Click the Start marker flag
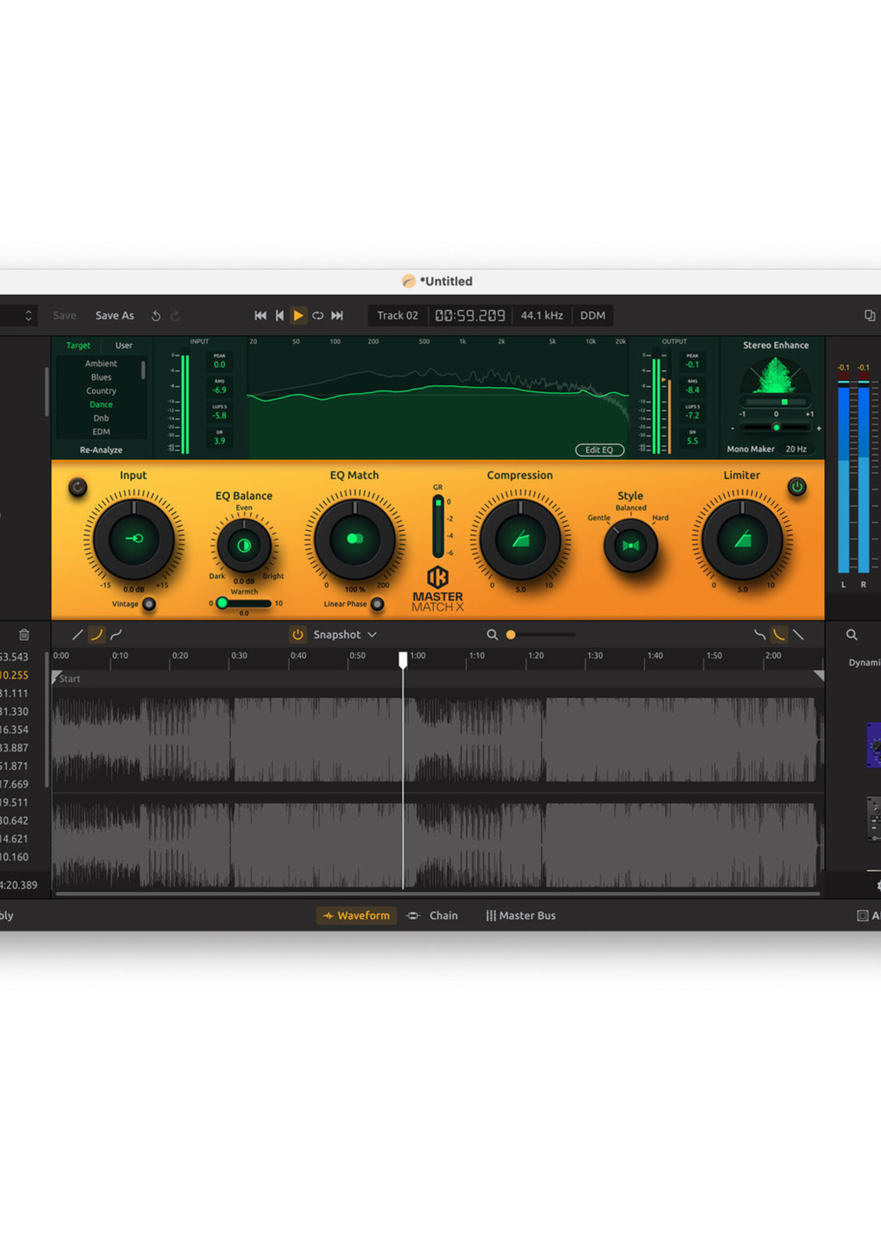Viewport: 881px width, 1233px height. 57,678
